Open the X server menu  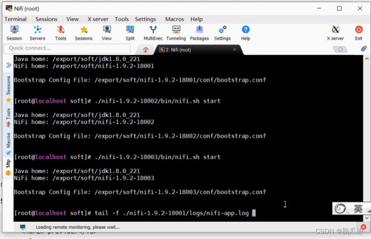(98, 19)
